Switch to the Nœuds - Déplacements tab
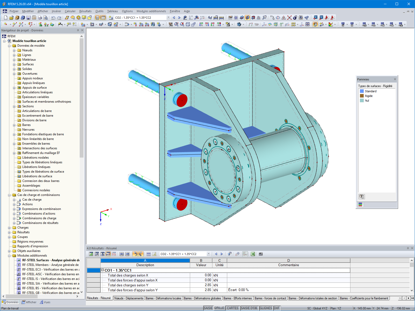415x311 pixels. [x=129, y=298]
